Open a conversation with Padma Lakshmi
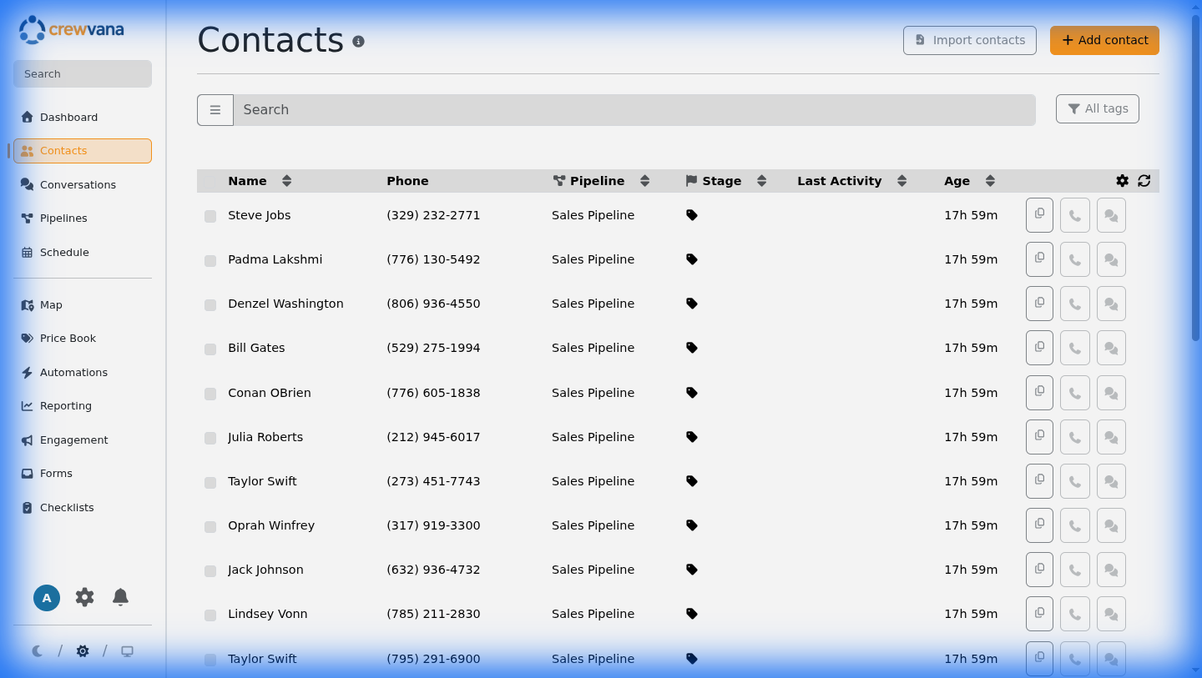The width and height of the screenshot is (1202, 678). 1111,259
